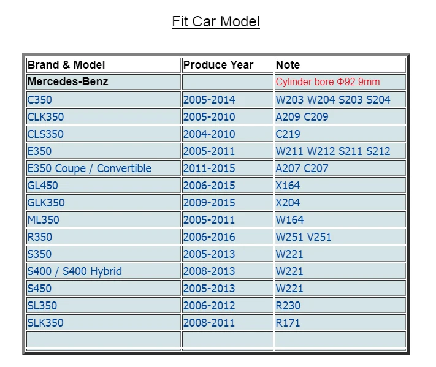Select the GL450 model cell
This screenshot has height=367, width=436.
[104, 185]
